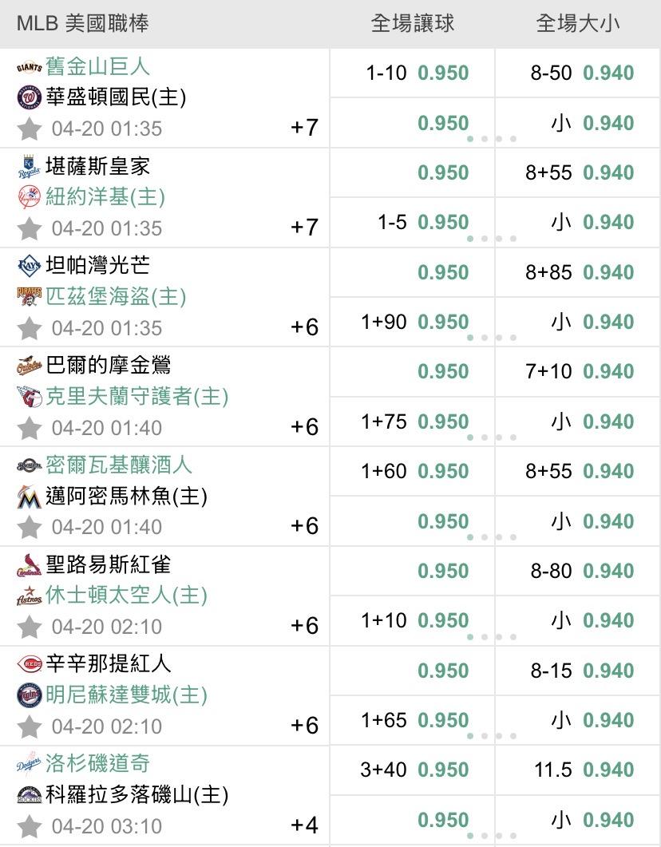Select the 全場讓球 column header
Screen dimensions: 661x847
click(x=413, y=24)
